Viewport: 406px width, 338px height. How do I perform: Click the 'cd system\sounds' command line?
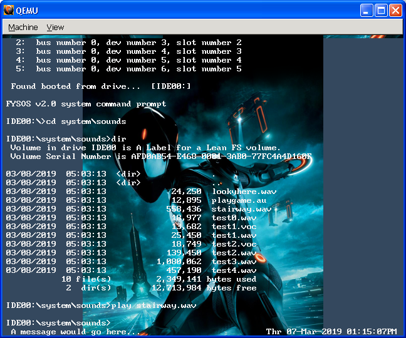click(86, 121)
